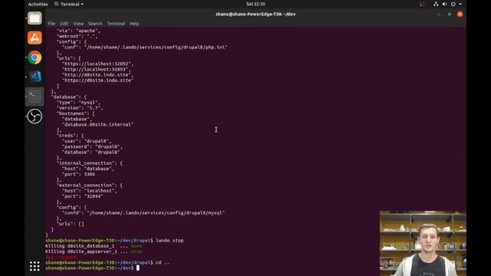Open the Terminal menu
The image size is (491, 276).
[x=116, y=24]
